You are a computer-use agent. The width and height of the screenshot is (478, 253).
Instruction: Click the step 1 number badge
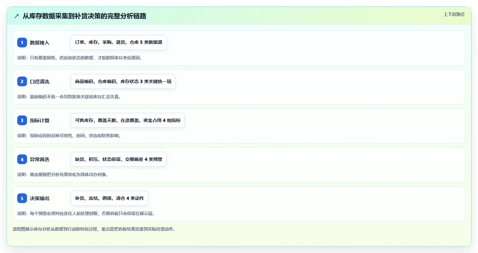pyautogui.click(x=22, y=42)
